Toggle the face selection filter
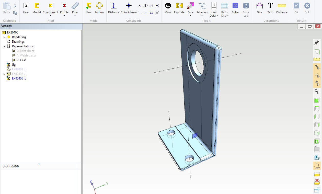Image resolution: width=322 pixels, height=194 pixels. pos(317,83)
